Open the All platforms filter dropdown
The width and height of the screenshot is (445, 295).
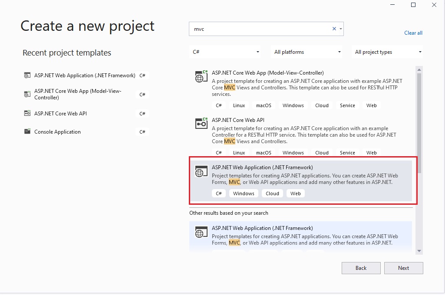click(307, 52)
